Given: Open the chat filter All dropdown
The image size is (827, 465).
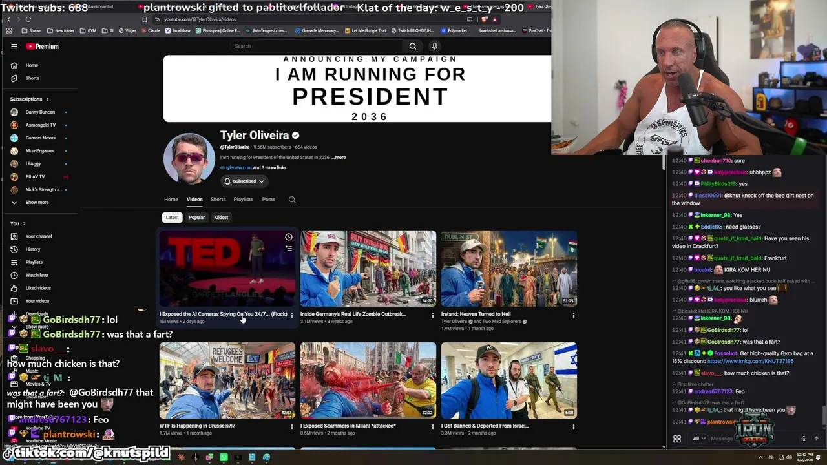Looking at the screenshot, I should tap(698, 439).
